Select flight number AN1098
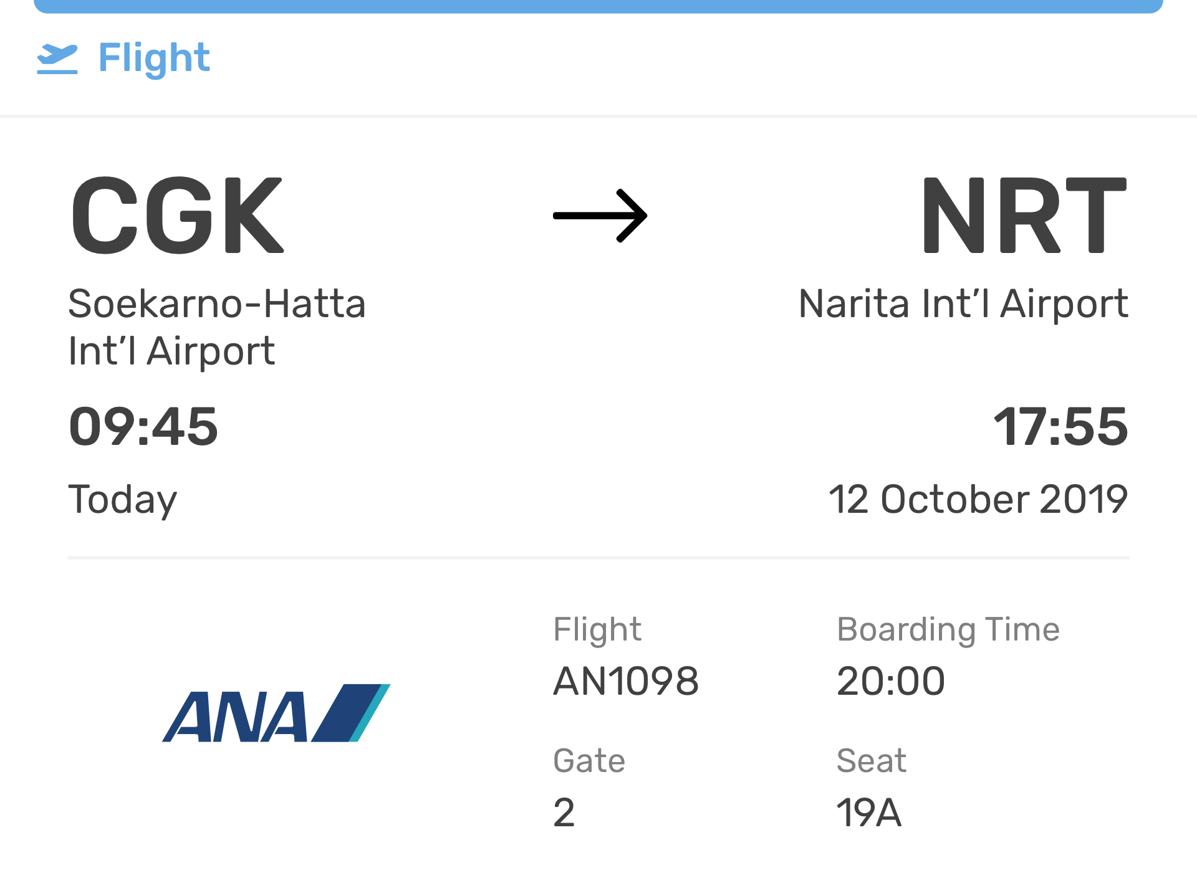1197x873 pixels. click(x=626, y=680)
